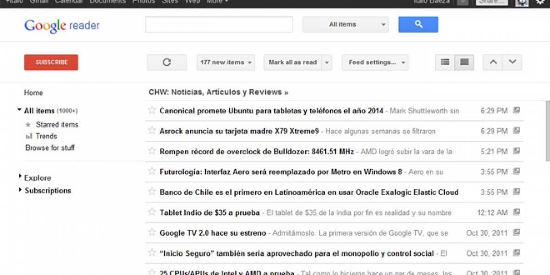
Task: Click the 5:21 PM timestamp
Action: (x=494, y=151)
